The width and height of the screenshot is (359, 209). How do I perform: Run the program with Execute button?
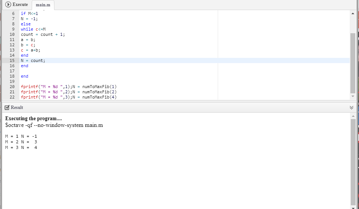pos(16,4)
